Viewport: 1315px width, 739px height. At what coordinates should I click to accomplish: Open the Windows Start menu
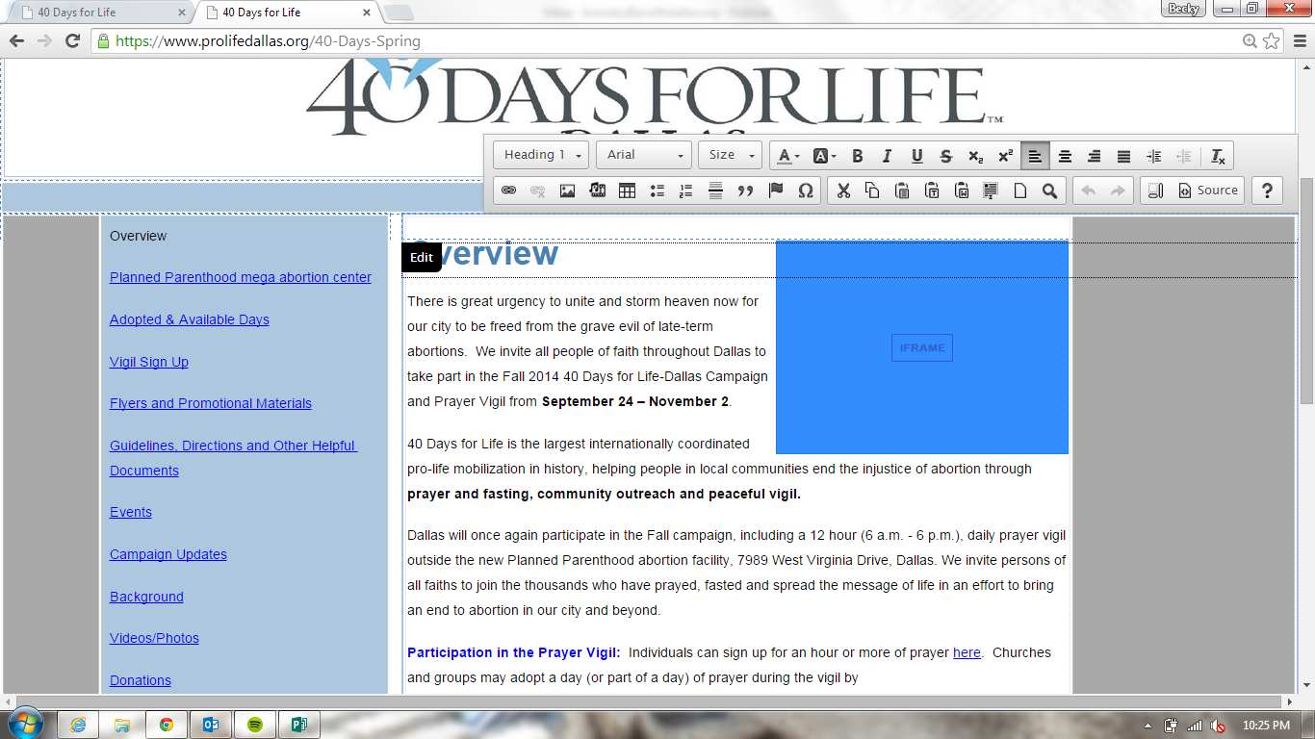coord(26,725)
